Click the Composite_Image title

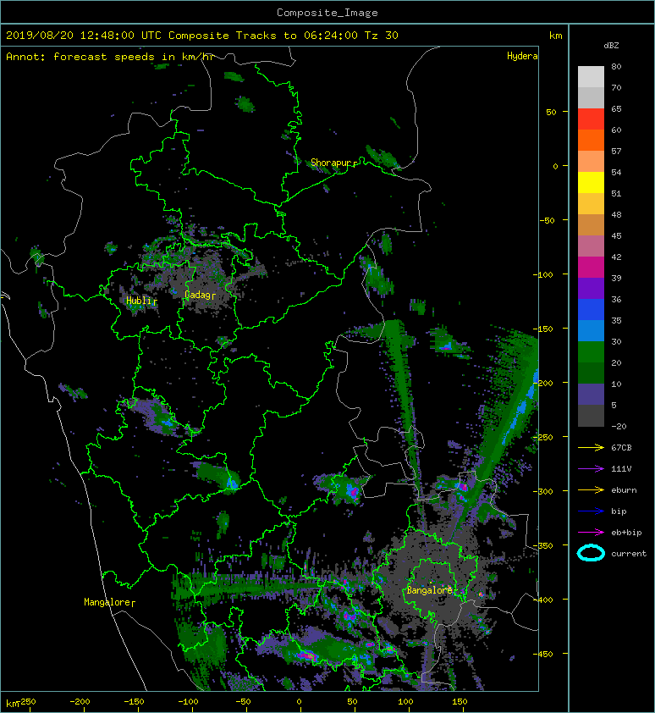pos(327,13)
